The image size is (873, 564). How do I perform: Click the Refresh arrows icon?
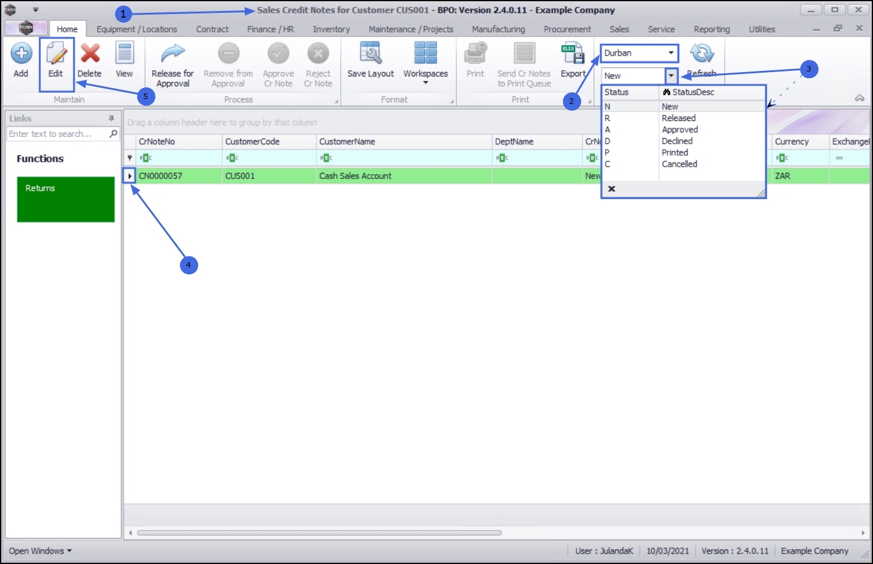click(702, 53)
